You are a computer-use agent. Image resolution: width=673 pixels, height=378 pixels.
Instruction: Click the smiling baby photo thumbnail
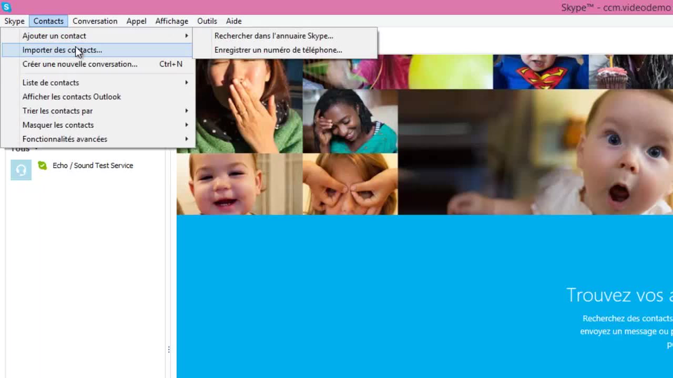coord(238,184)
